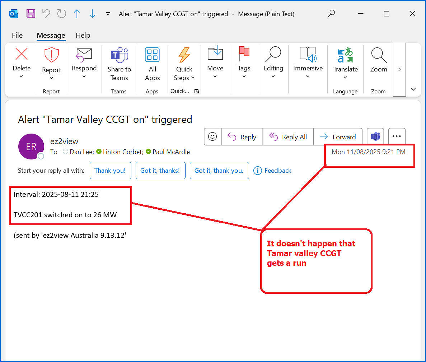Open more actions ellipsis menu
The width and height of the screenshot is (426, 362).
tap(397, 136)
